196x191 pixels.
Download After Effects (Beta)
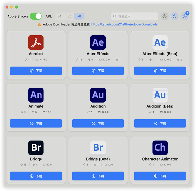160,71
